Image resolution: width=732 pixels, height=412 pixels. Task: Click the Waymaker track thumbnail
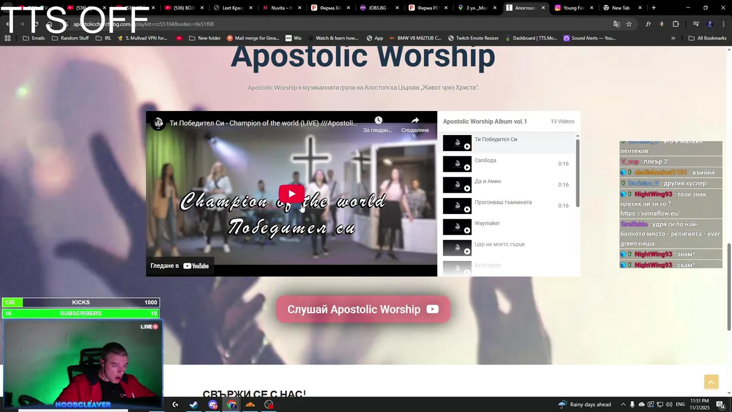point(457,227)
